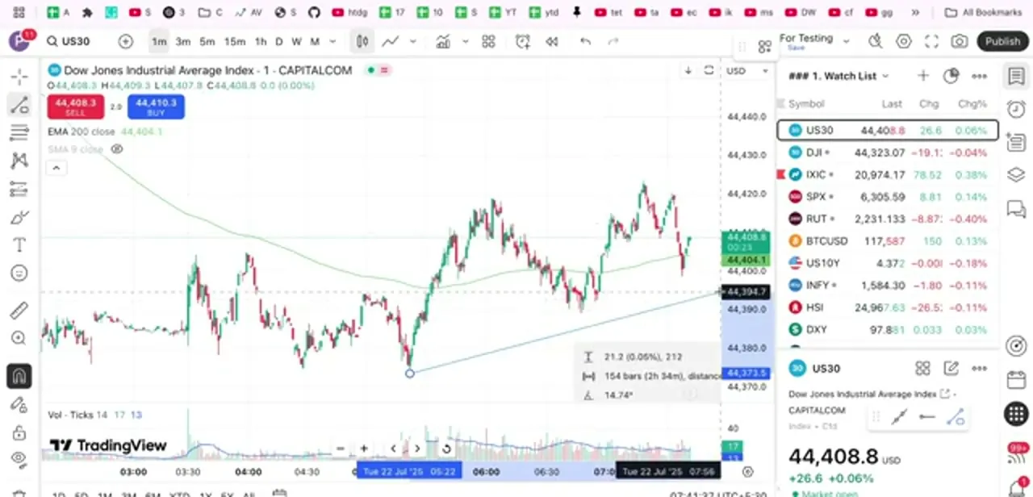Image resolution: width=1033 pixels, height=497 pixels.
Task: Select the trend line drawing tool
Action: 19,104
